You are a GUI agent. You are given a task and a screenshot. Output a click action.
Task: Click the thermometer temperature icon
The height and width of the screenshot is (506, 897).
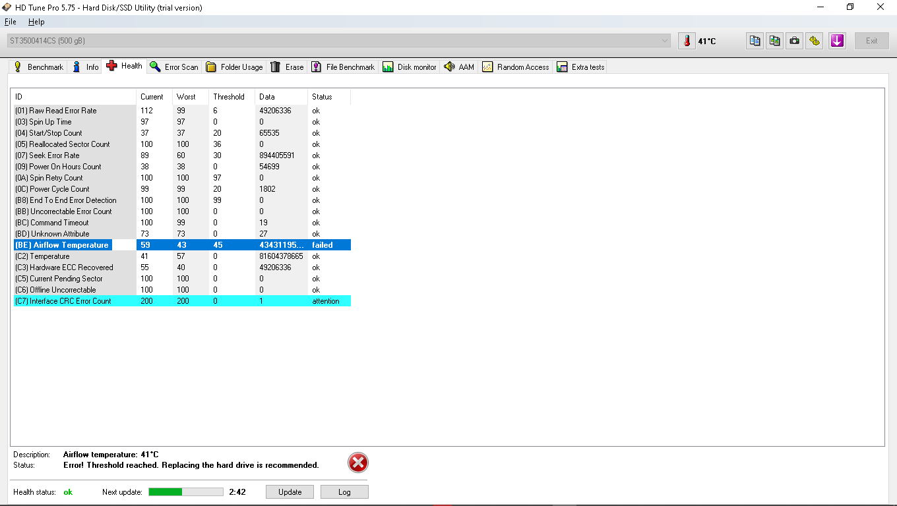687,41
